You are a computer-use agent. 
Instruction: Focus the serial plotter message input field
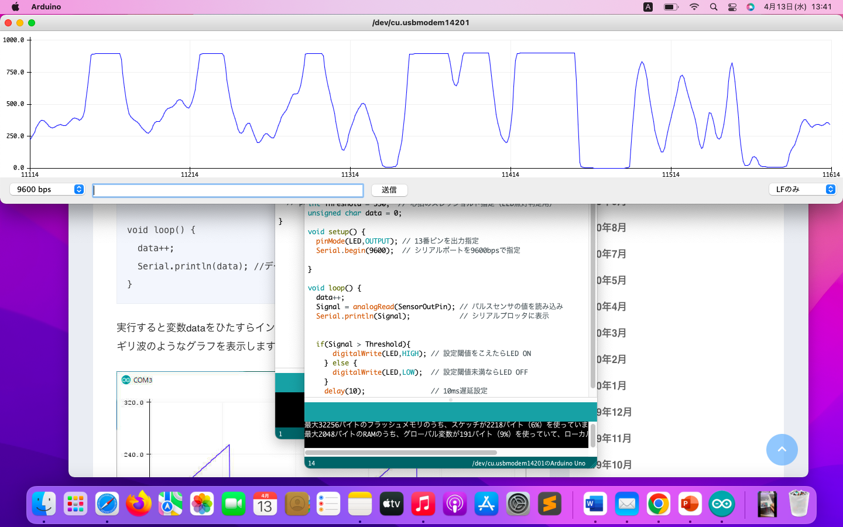(x=228, y=190)
